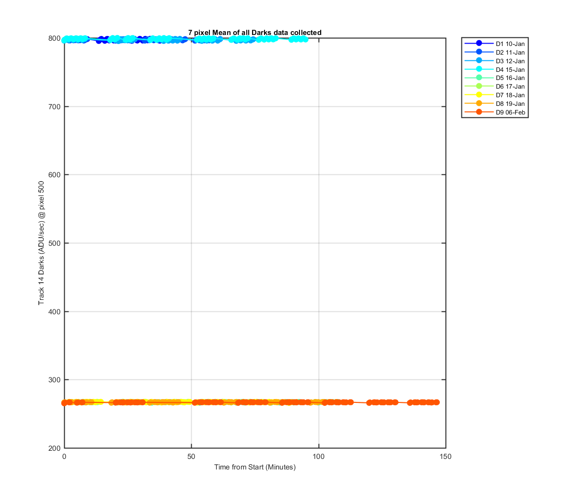Viewport: 575px width, 503px height.
Task: Click the rightmost cyan D4 data point
Action: pos(305,39)
